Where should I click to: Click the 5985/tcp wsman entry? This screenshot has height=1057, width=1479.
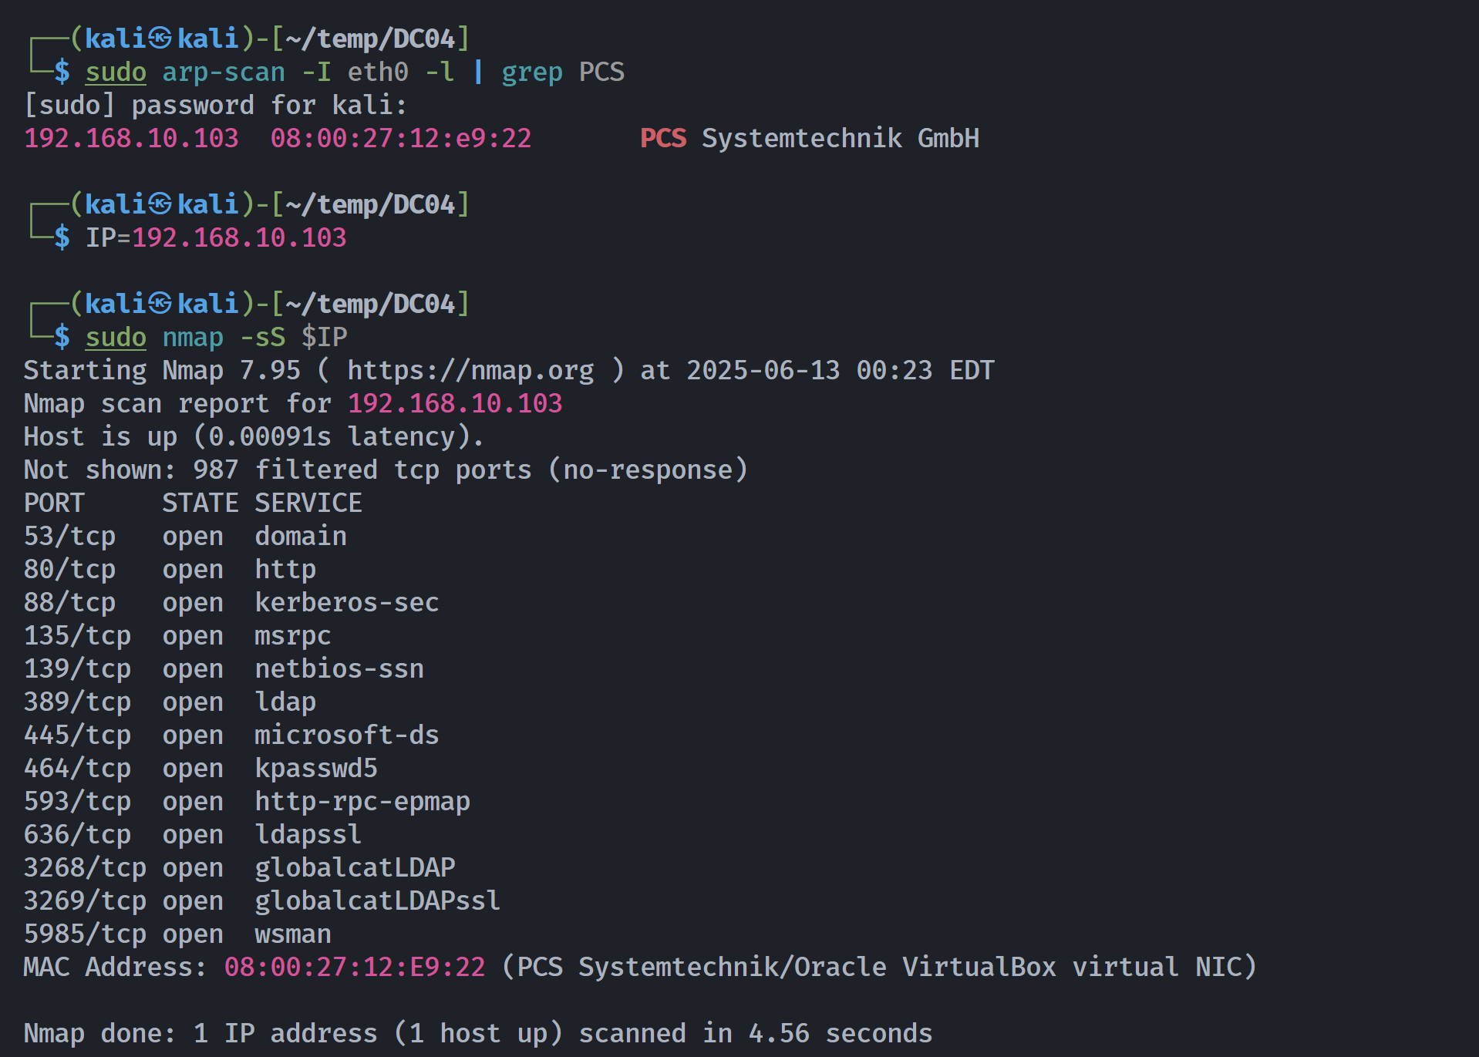177,934
